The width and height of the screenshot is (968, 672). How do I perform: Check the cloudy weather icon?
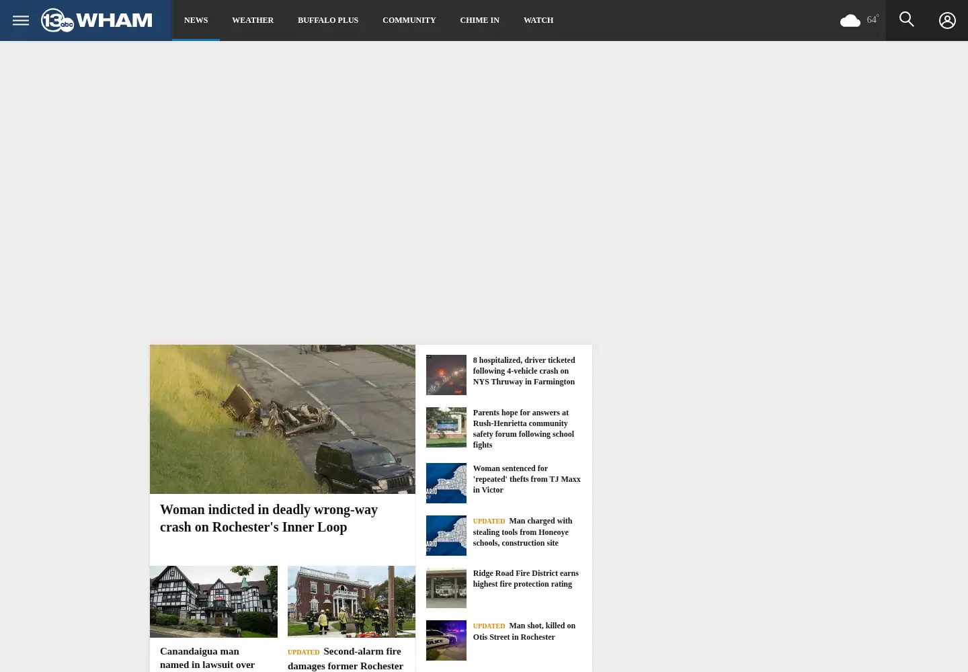tap(850, 21)
